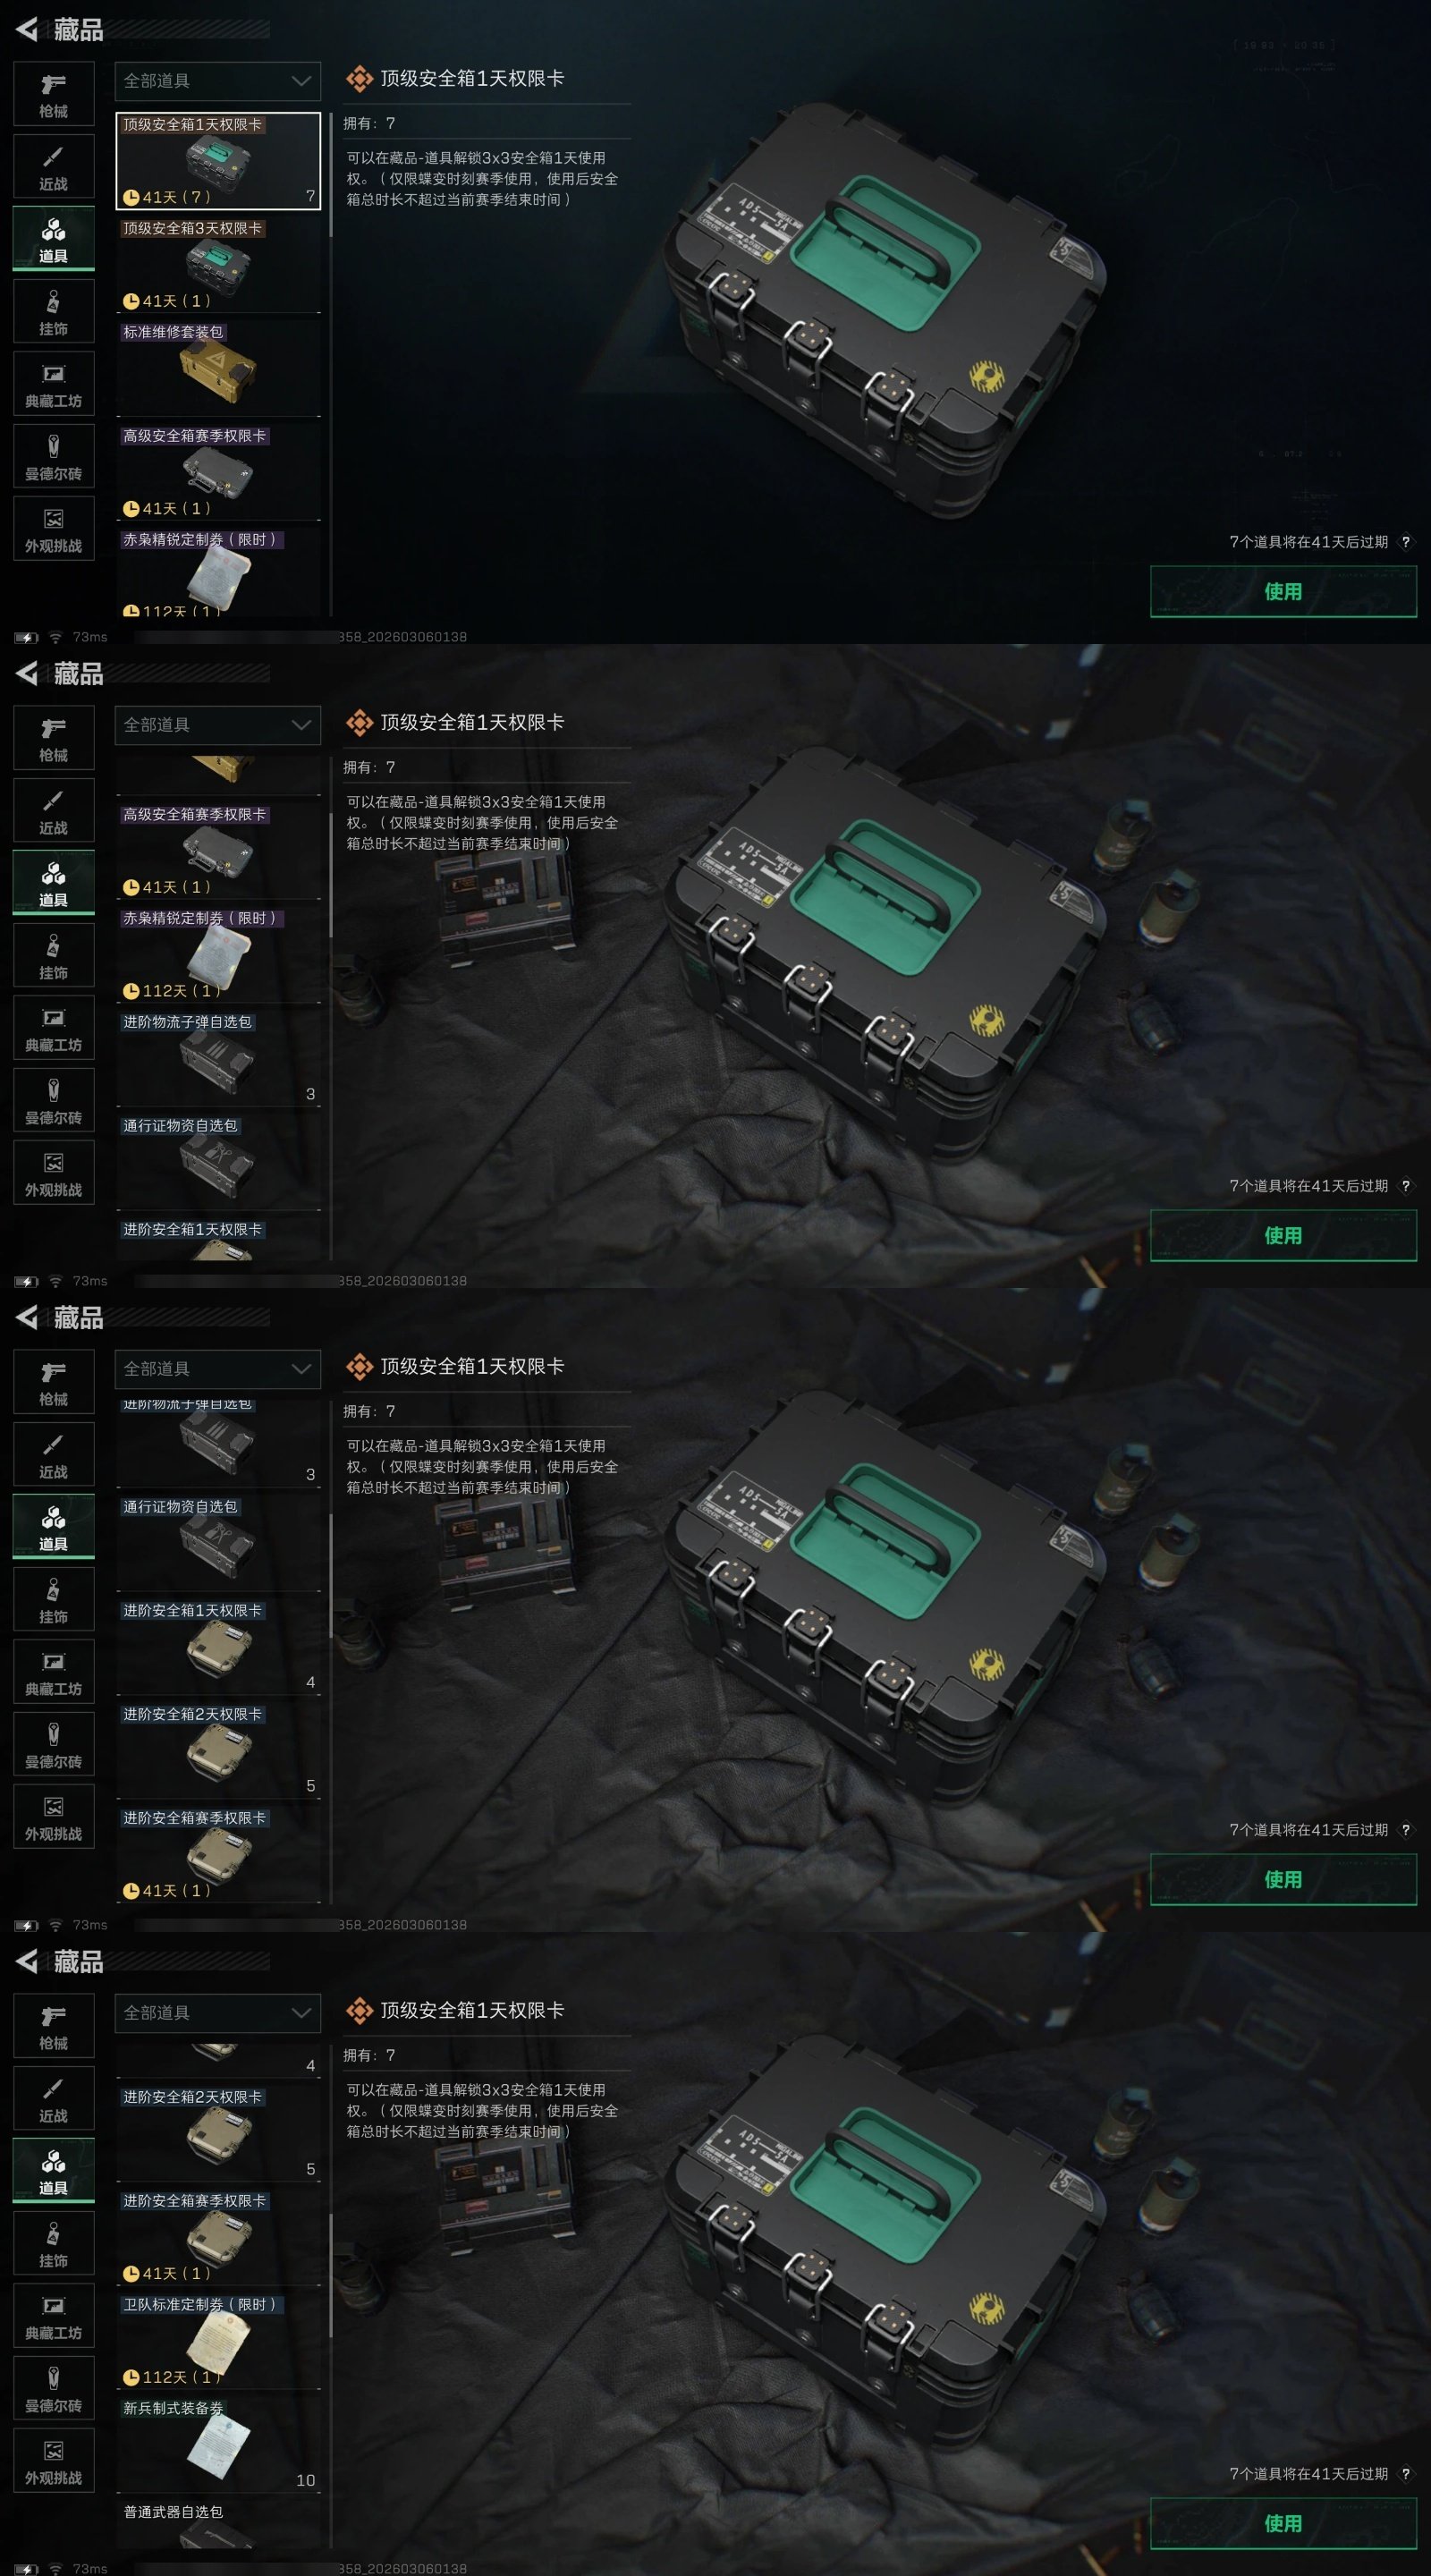The image size is (1431, 2576).
Task: Open the 新兵制式装备券 voucher item
Action: tap(219, 2444)
